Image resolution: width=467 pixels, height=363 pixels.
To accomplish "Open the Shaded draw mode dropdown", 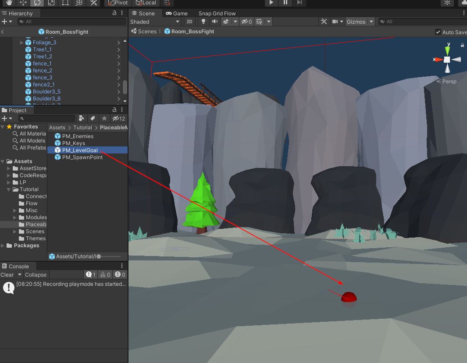I will click(155, 21).
